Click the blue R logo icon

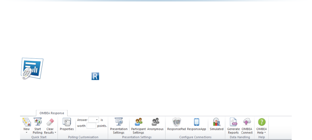click(x=95, y=76)
